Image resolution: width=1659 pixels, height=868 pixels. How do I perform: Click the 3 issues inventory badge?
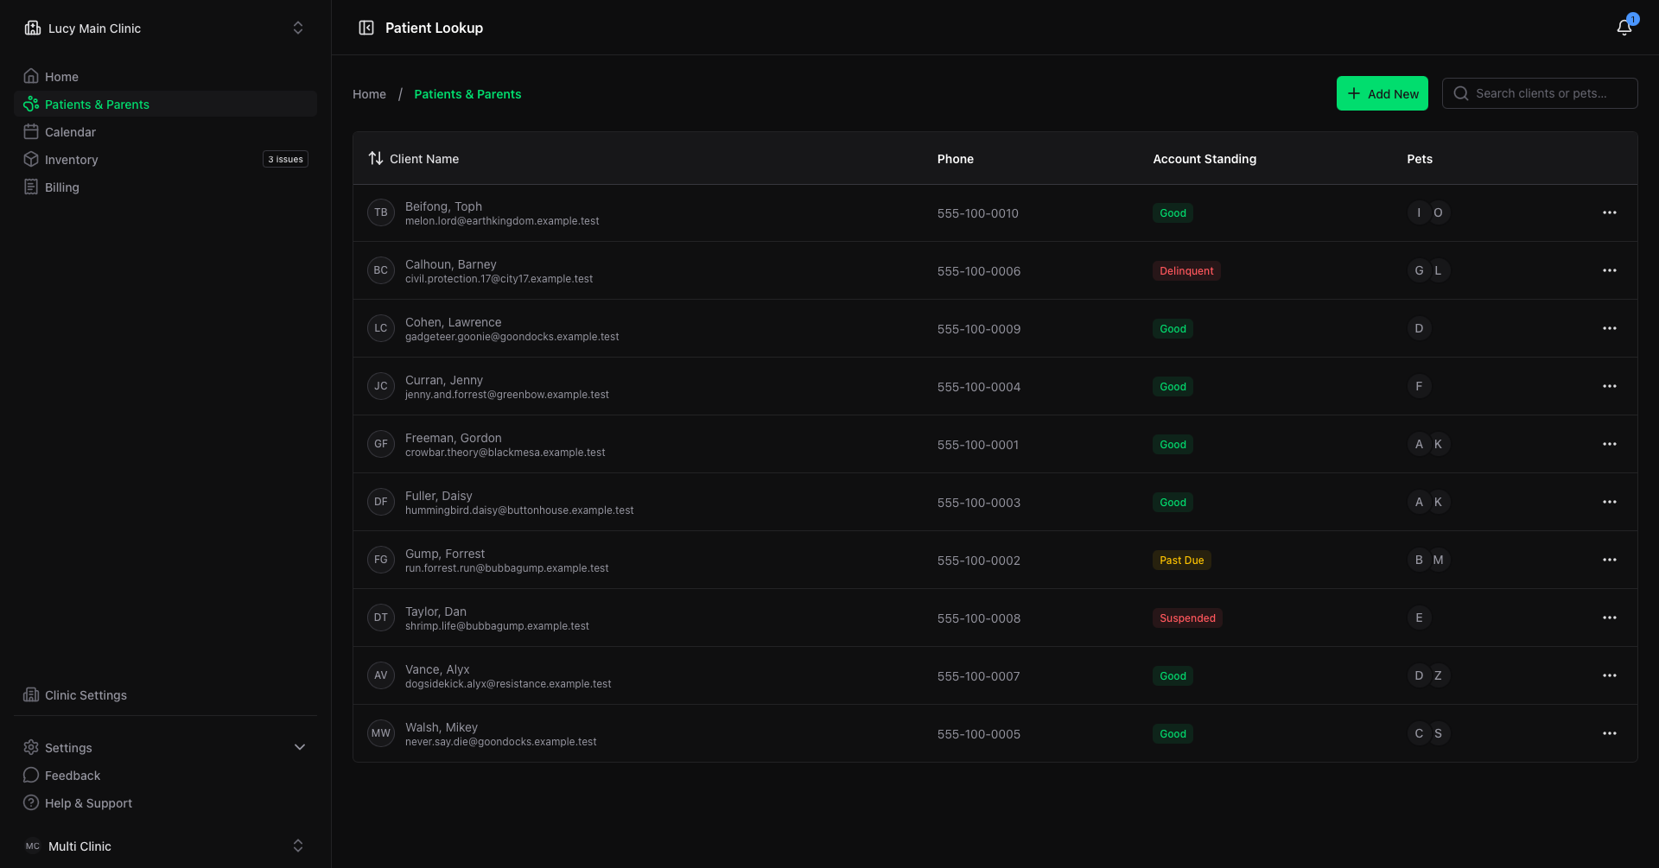(x=285, y=159)
